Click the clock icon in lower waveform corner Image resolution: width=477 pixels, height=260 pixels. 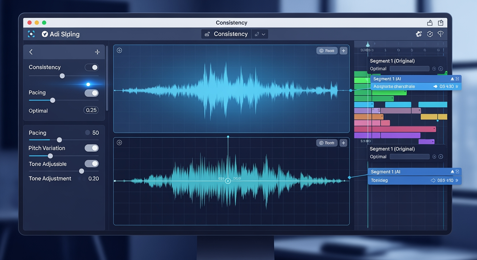coord(119,143)
